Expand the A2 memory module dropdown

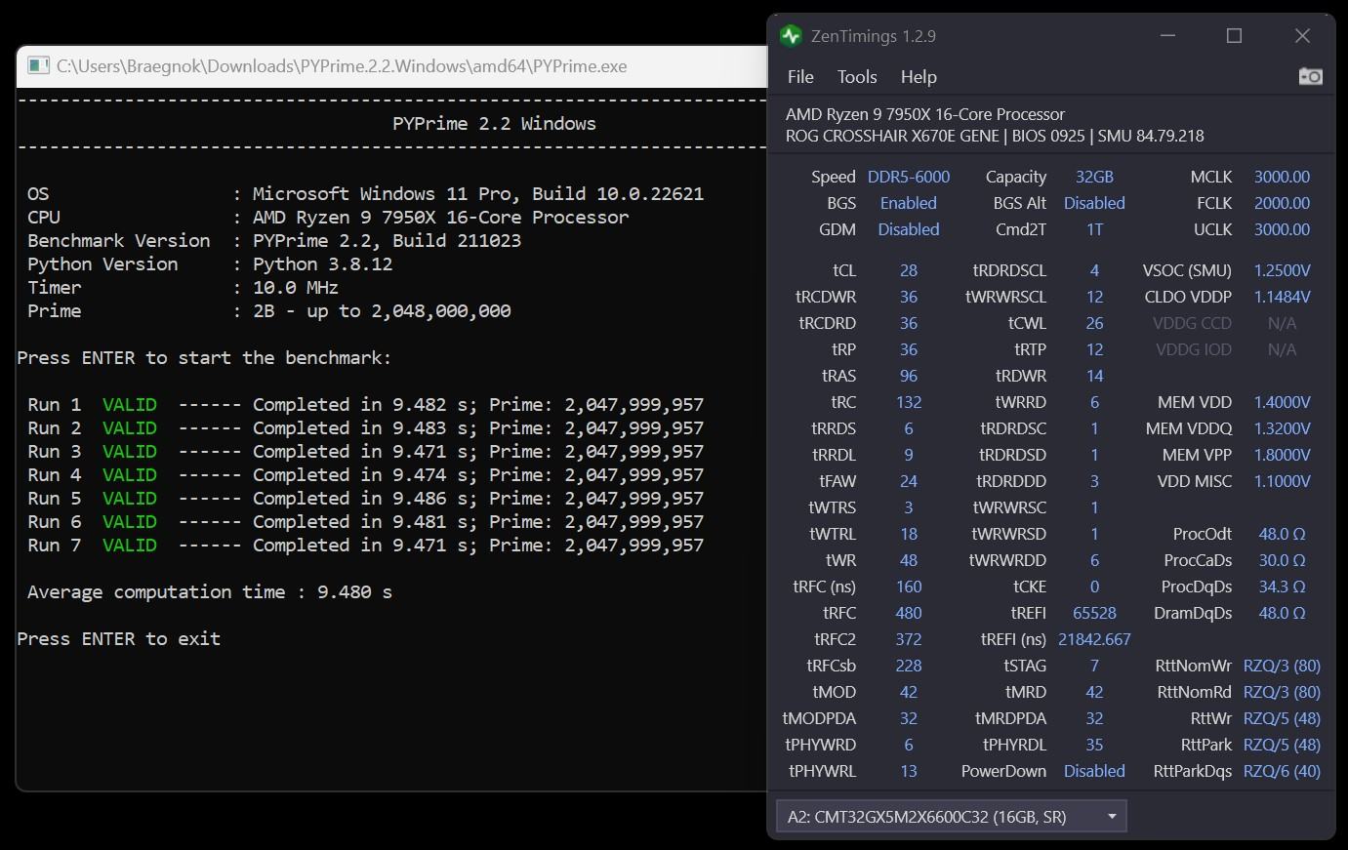coord(952,817)
